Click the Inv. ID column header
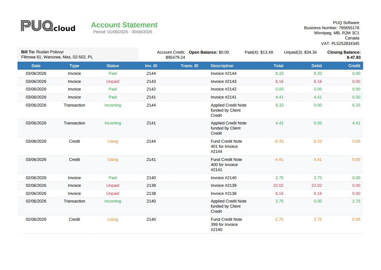This screenshot has height=270, width=381. pyautogui.click(x=151, y=66)
